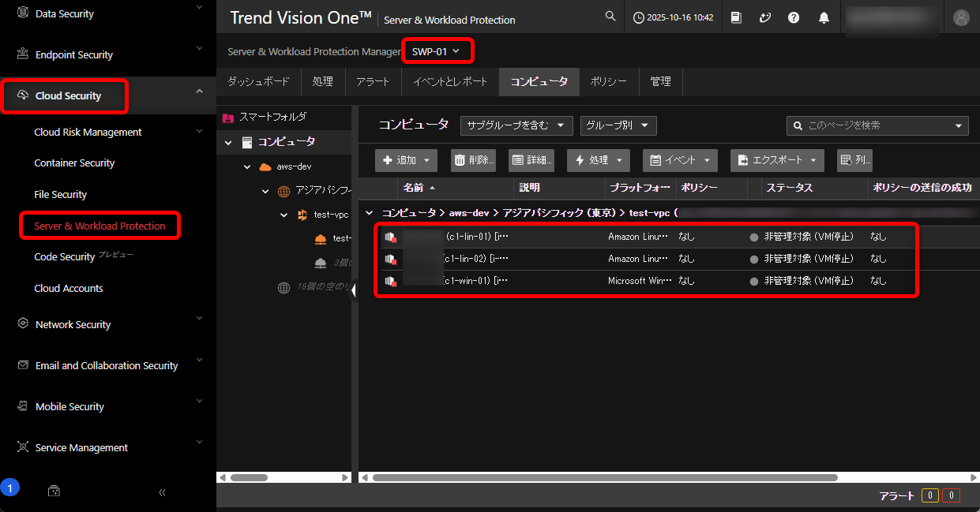Click the c1-win-01 computer status icon
The image size is (980, 512).
(391, 281)
